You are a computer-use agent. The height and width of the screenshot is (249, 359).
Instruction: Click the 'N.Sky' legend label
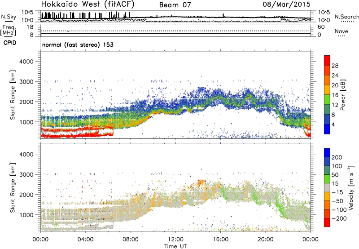tap(9, 17)
